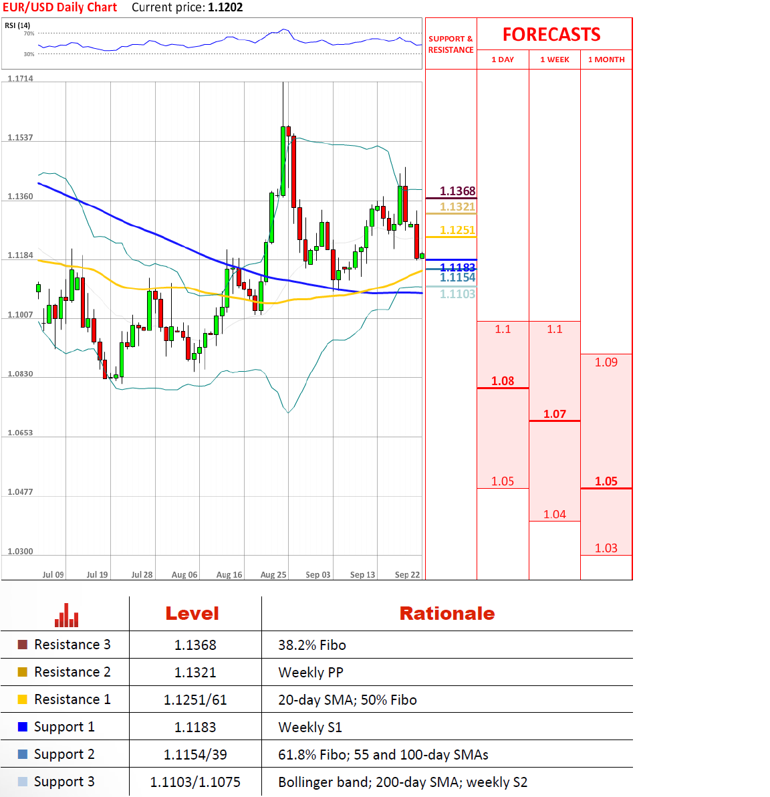This screenshot has width=770, height=797.
Task: Click the 1.1537 price axis label
Action: [20, 138]
